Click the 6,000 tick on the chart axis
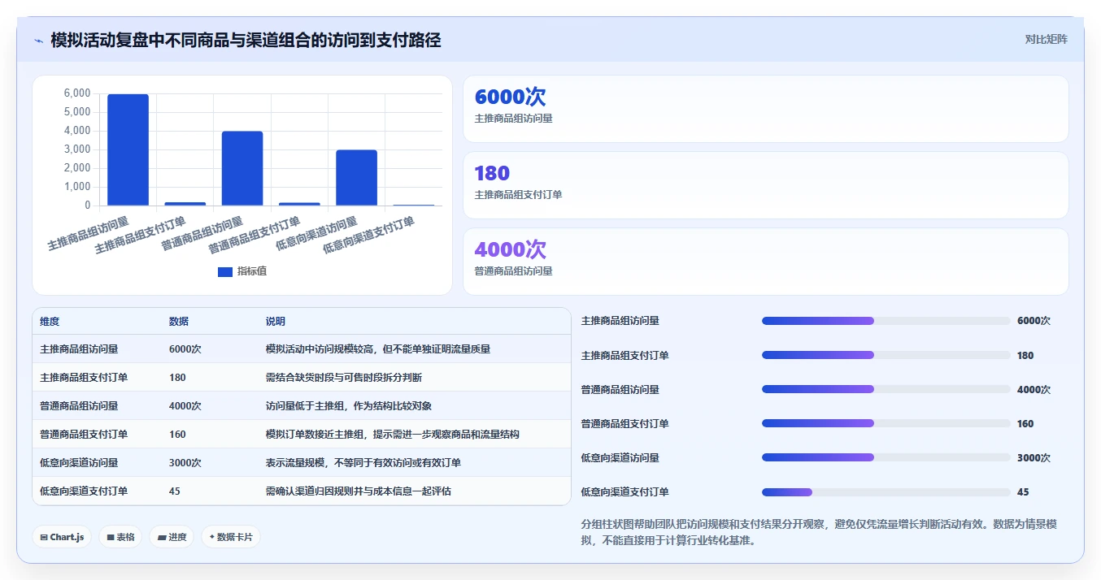 (77, 93)
